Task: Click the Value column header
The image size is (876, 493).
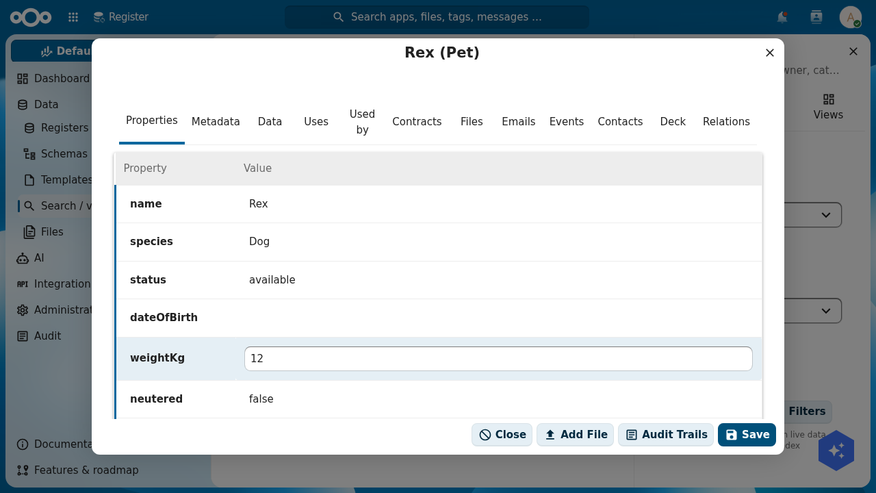Action: coord(257,168)
